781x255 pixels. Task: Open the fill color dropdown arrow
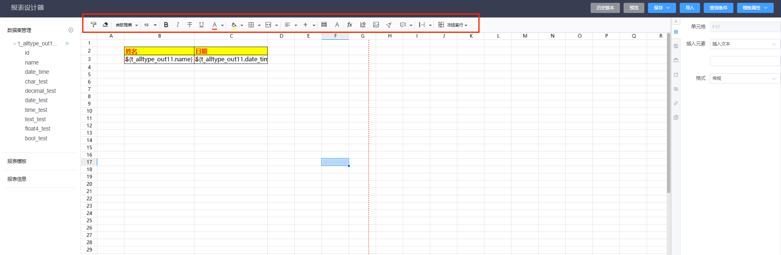(242, 25)
